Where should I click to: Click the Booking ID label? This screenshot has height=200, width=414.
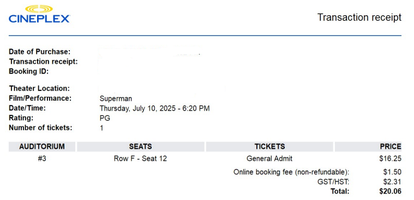coord(29,71)
